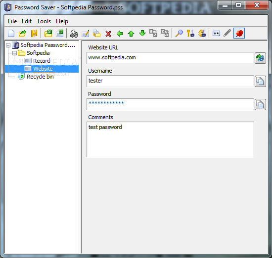The width and height of the screenshot is (272, 258).
Task: Print the password records
Action: pos(74,33)
